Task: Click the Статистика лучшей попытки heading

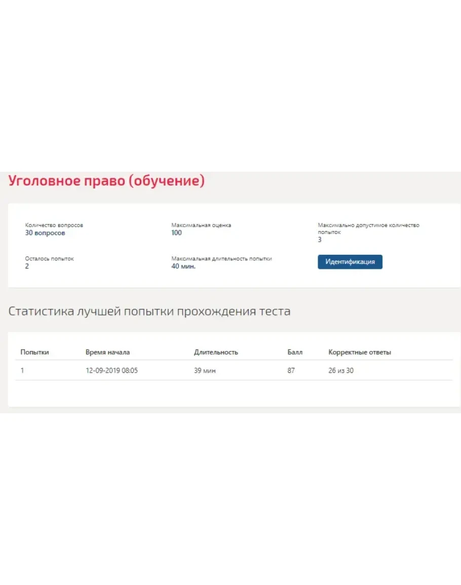Action: (149, 311)
